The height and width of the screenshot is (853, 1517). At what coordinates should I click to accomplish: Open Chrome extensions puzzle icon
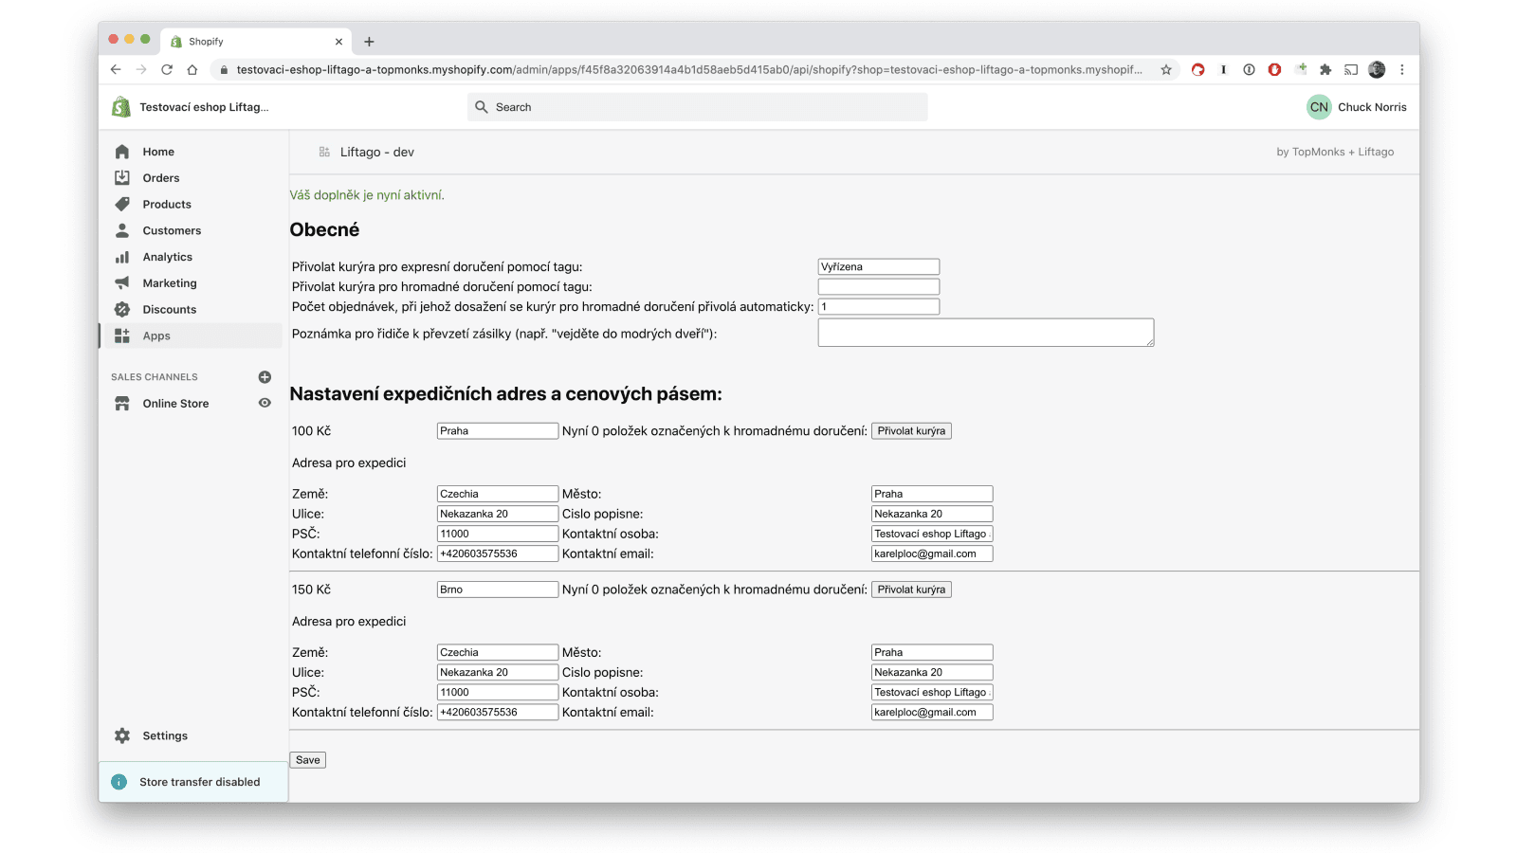tap(1325, 70)
